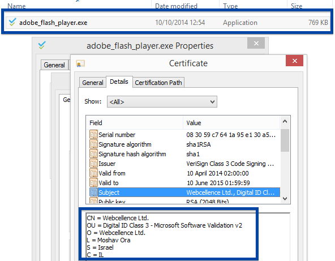Click the C = IL line
The width and height of the screenshot is (335, 261).
pyautogui.click(x=95, y=255)
